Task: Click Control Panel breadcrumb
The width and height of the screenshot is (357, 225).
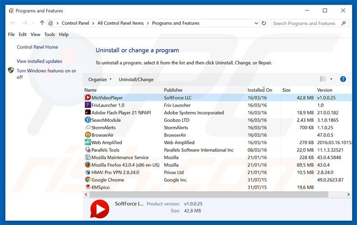Action: click(x=75, y=23)
